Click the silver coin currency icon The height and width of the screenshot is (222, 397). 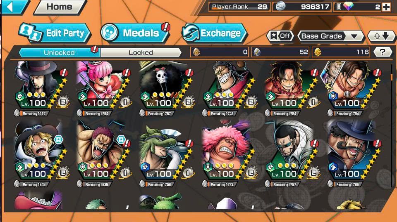(x=280, y=7)
